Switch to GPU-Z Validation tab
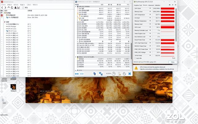Image resolution: width=198 pixels, height=124 pixels. 157,5
